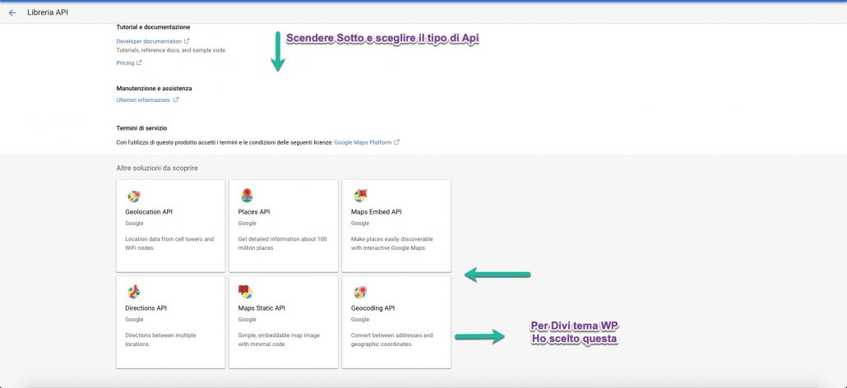
Task: Click 'Google' publisher under Maps Embed API
Action: [x=359, y=224]
